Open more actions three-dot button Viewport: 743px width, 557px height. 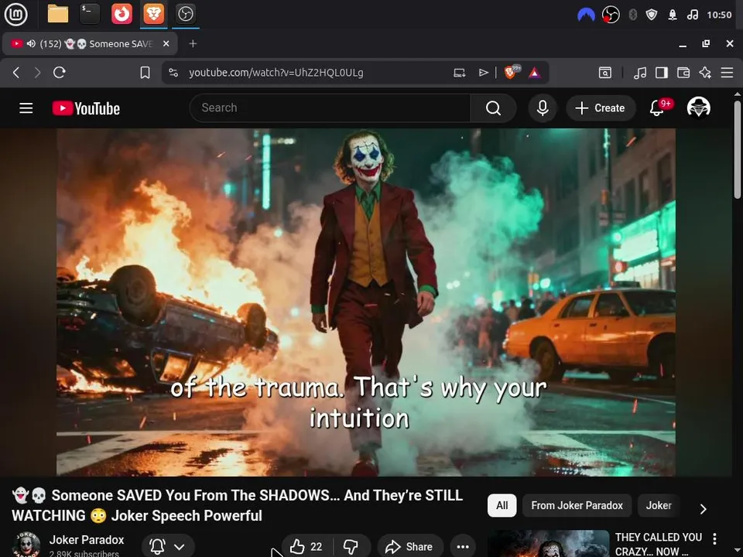point(463,547)
